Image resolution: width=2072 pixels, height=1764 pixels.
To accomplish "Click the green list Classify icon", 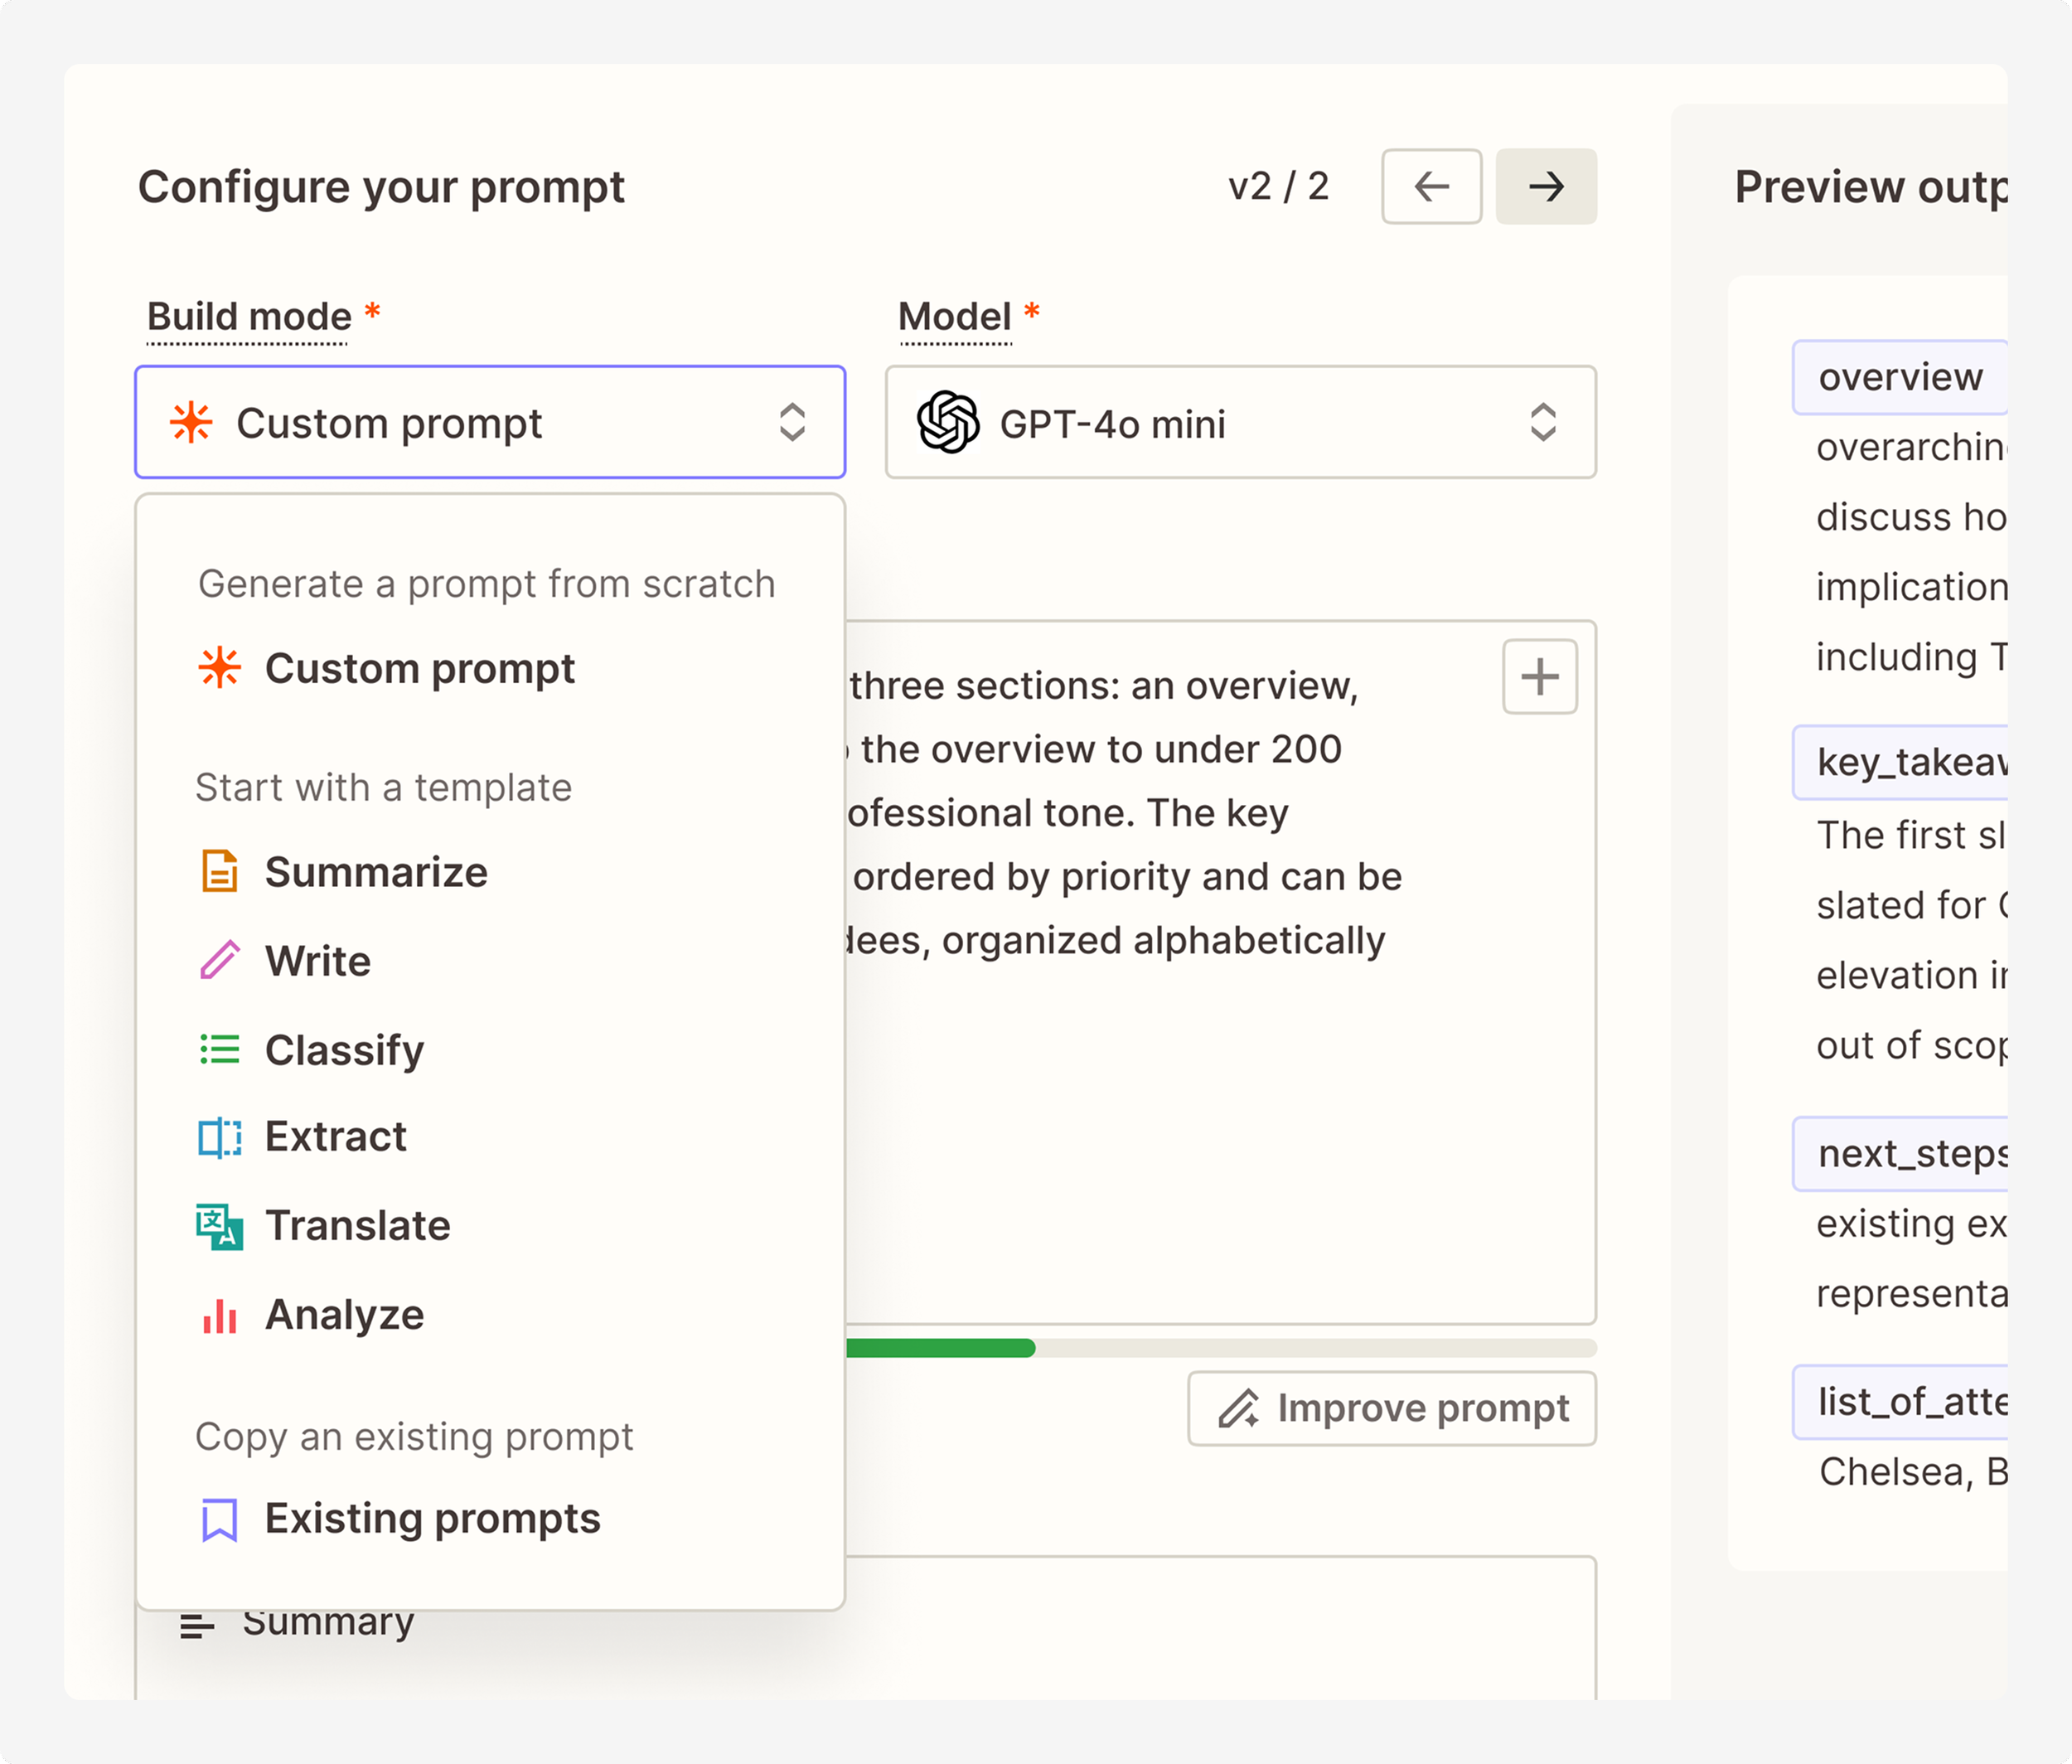I will pyautogui.click(x=219, y=1049).
